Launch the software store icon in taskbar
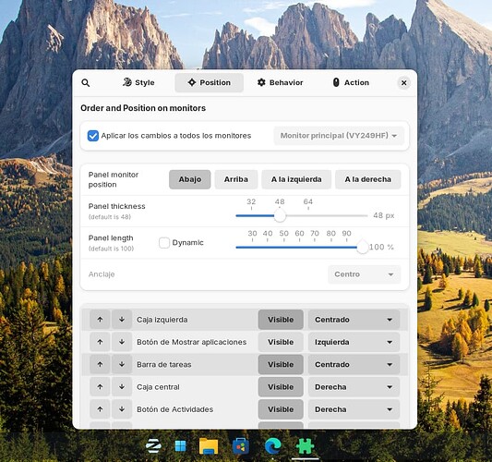Image resolution: width=492 pixels, height=462 pixels. 241,445
